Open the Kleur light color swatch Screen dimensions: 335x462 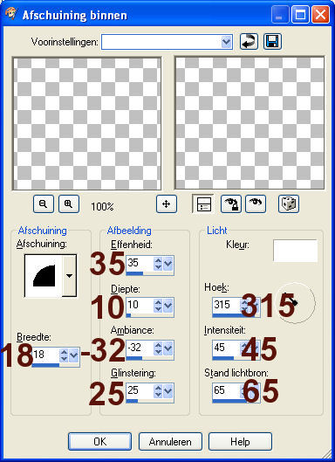(x=295, y=251)
